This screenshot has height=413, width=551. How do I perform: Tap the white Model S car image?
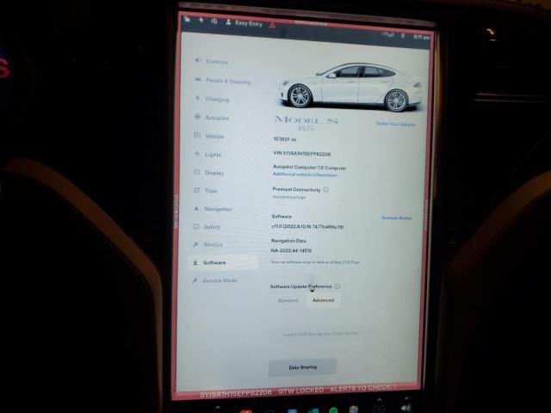350,86
